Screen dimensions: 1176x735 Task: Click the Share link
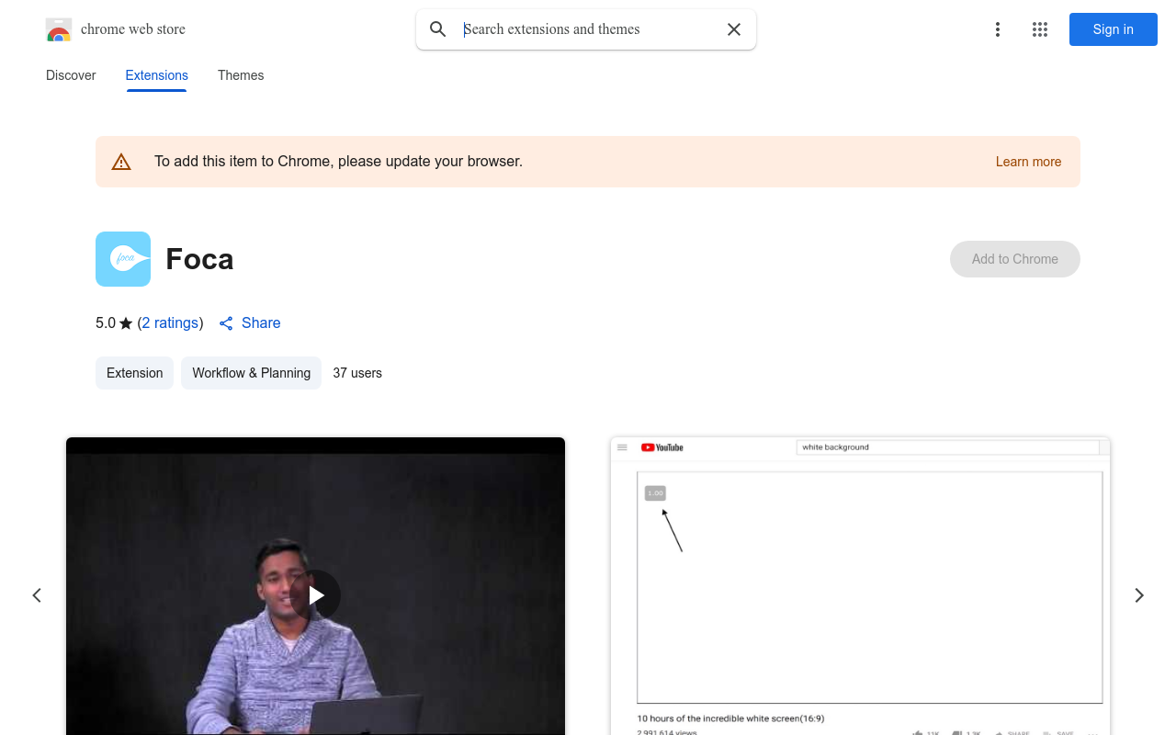[x=250, y=322]
